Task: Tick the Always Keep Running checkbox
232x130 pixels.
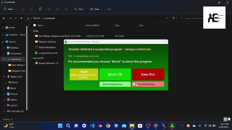Action: click(x=134, y=84)
